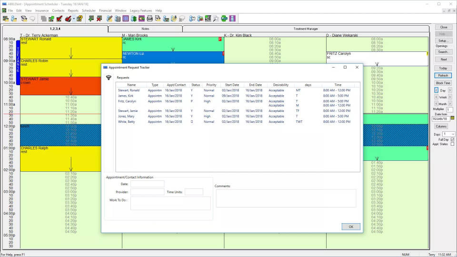
Task: Open the Days dropdown
Action: pos(452,134)
